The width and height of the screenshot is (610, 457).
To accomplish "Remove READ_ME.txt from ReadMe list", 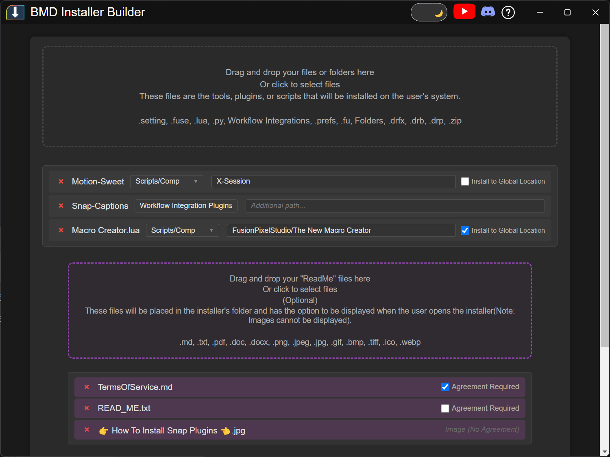I will 87,408.
